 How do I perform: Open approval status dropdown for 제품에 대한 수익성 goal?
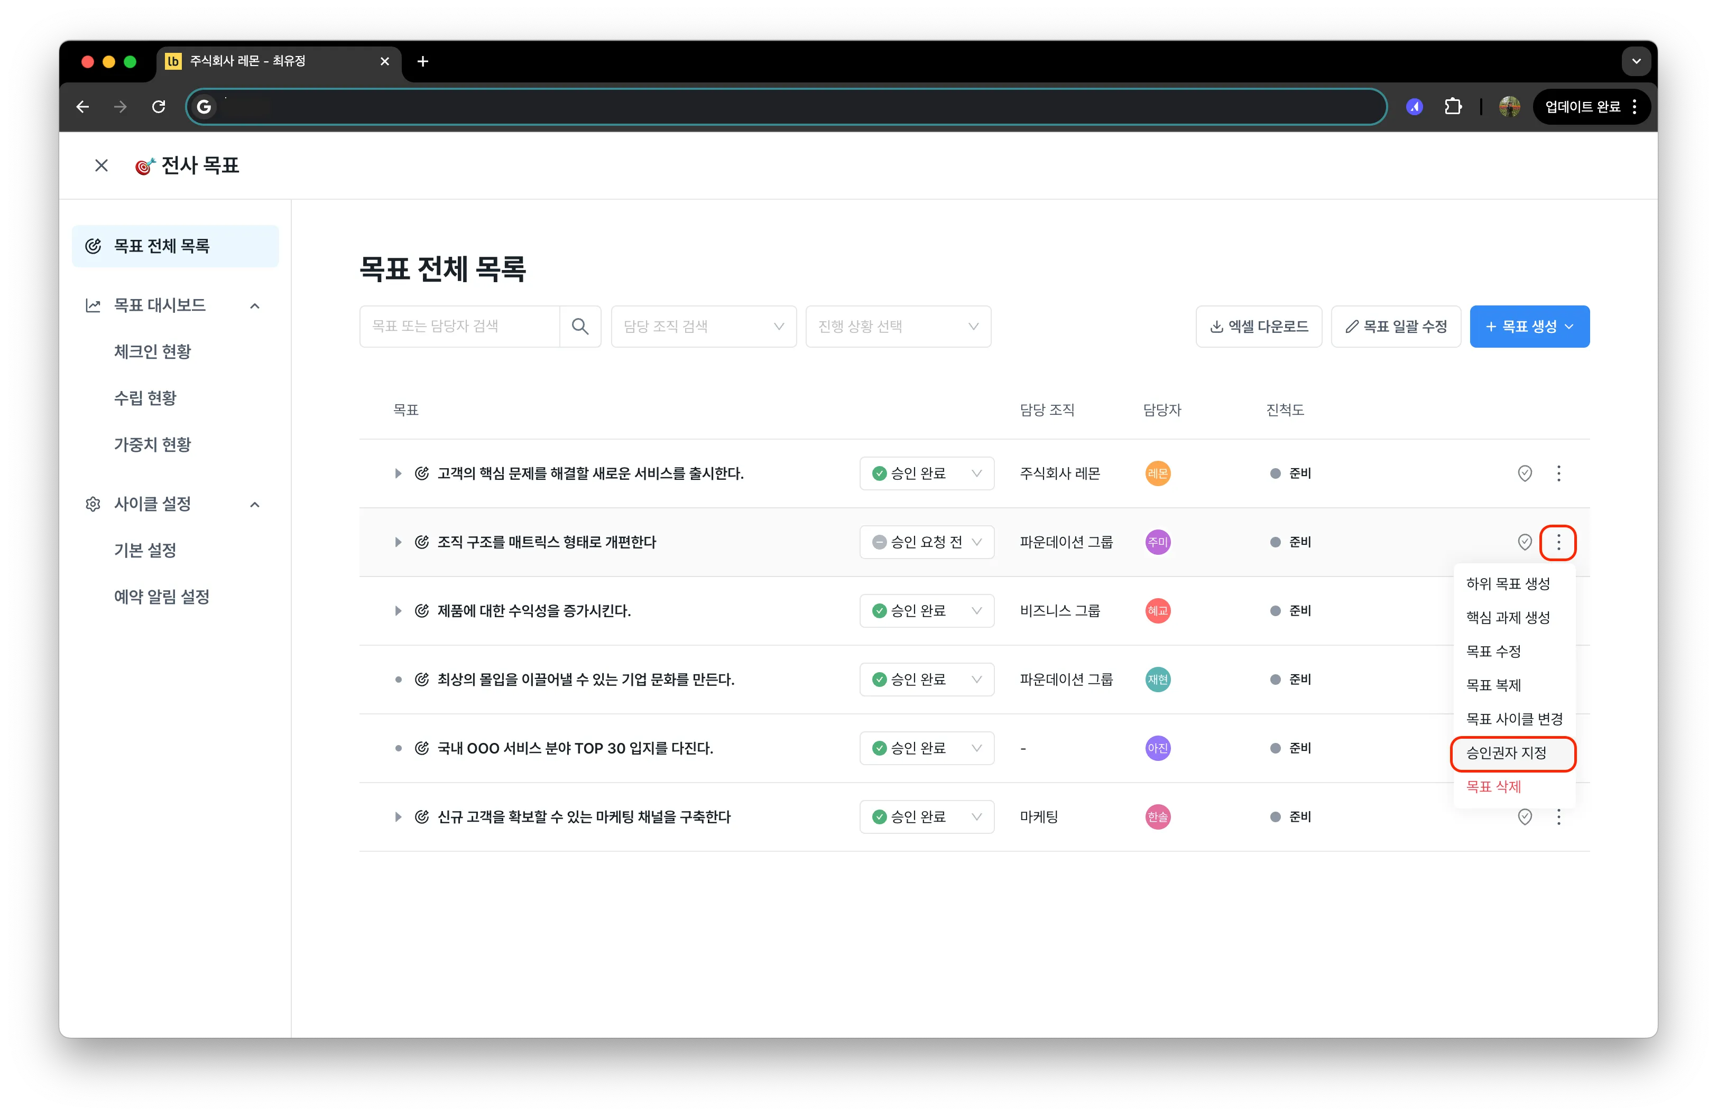(x=926, y=611)
